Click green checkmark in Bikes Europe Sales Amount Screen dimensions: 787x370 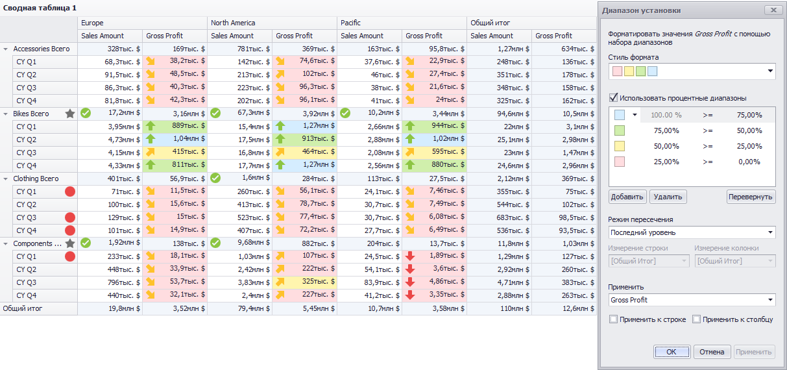pyautogui.click(x=86, y=113)
